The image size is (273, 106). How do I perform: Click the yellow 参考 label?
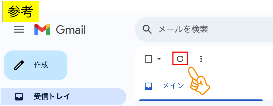[21, 12]
